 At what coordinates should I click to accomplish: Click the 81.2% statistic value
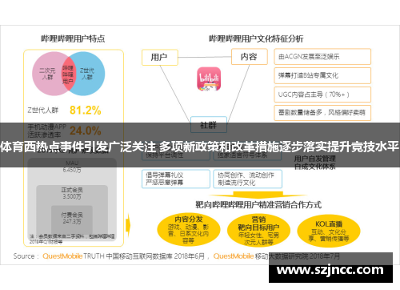(x=86, y=110)
